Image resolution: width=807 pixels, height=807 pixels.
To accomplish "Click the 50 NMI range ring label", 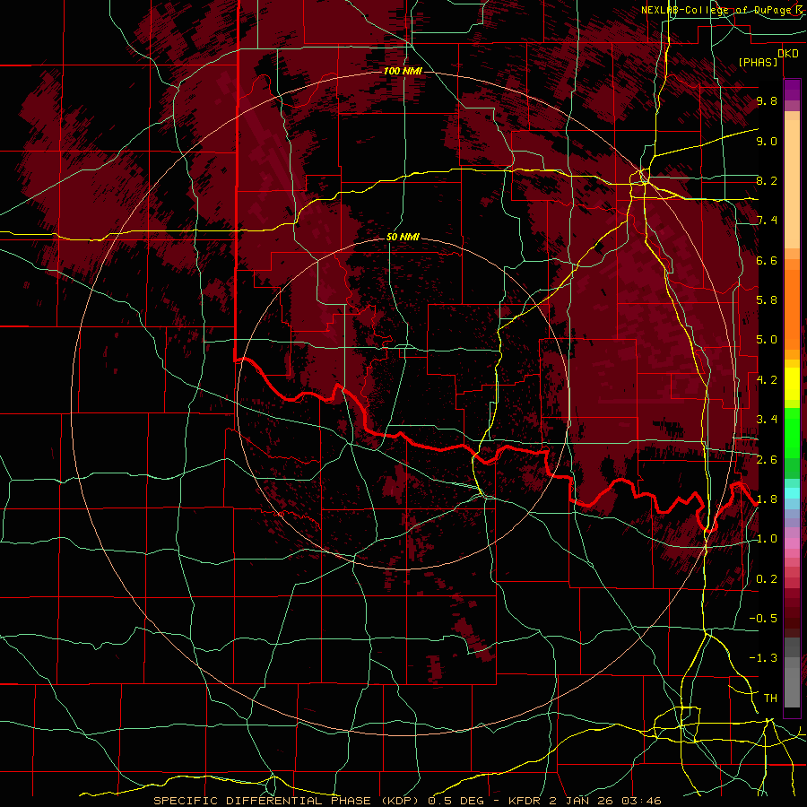I will [403, 238].
